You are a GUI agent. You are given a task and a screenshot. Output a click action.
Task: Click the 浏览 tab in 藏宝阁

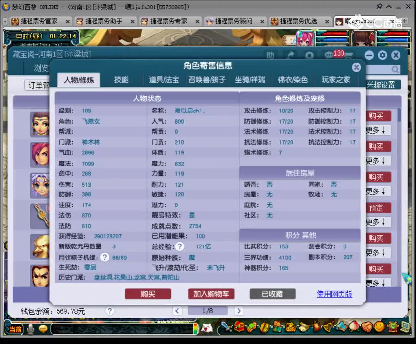click(41, 68)
